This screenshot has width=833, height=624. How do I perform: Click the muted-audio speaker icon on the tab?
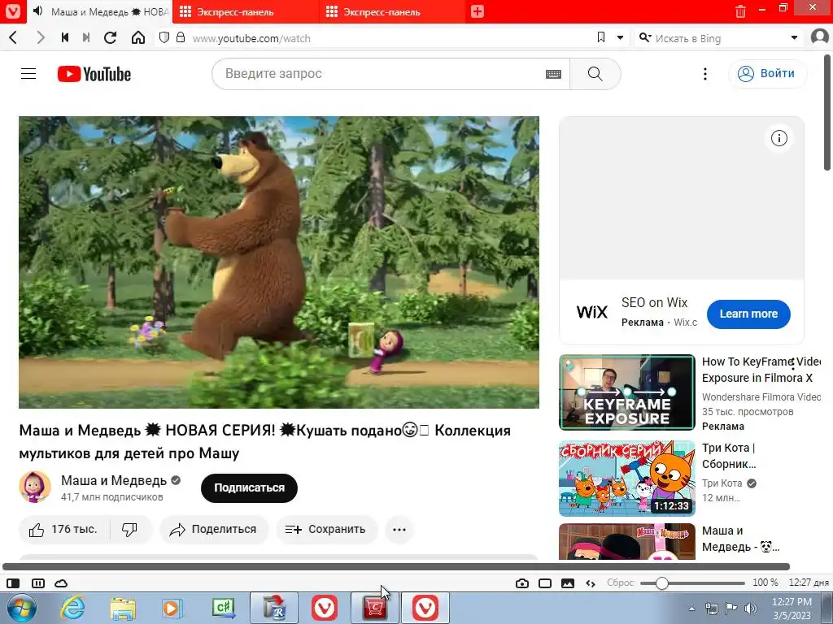click(x=37, y=11)
